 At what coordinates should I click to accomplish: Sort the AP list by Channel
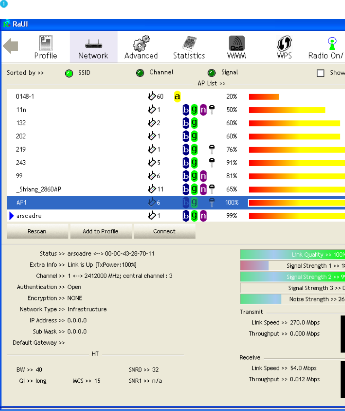click(140, 73)
